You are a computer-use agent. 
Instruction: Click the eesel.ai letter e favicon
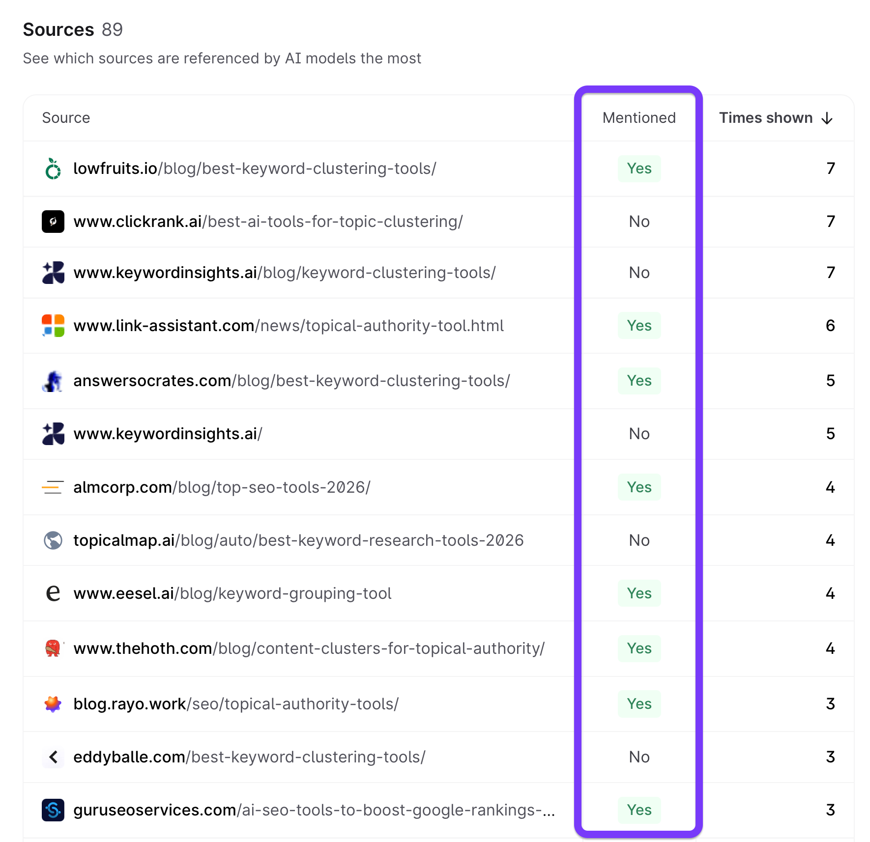click(x=53, y=593)
